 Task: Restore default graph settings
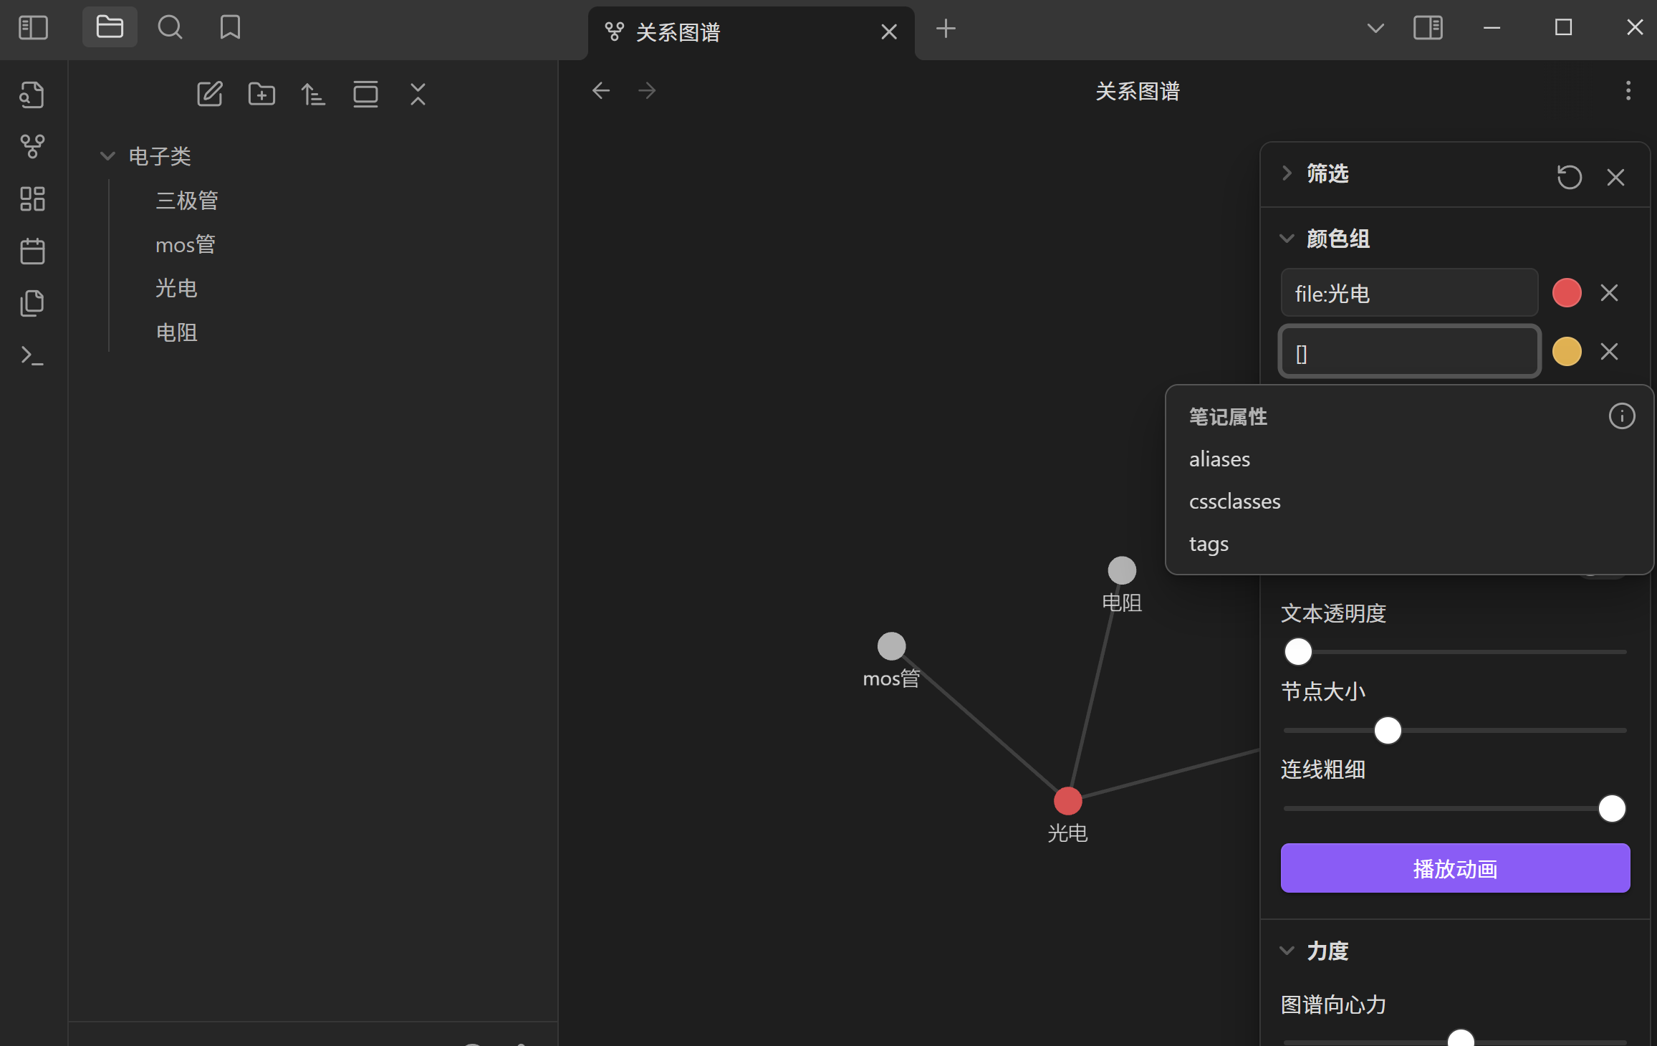(1569, 177)
